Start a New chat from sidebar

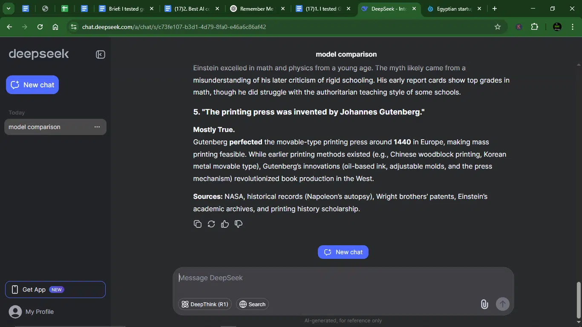(32, 85)
